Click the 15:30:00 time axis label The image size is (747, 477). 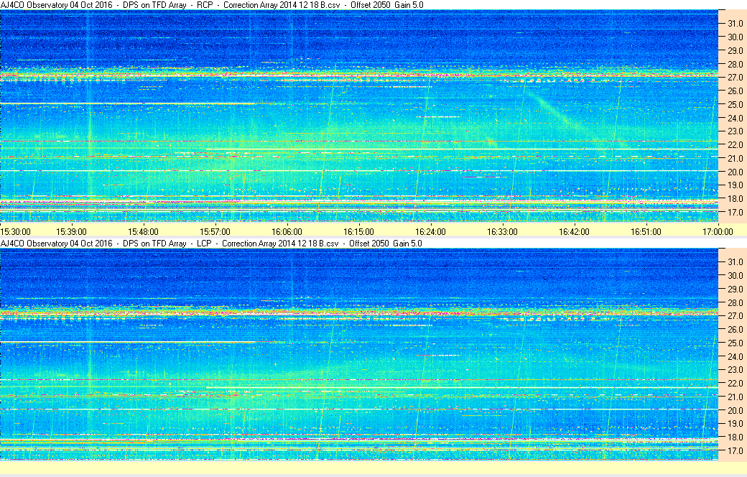16,231
